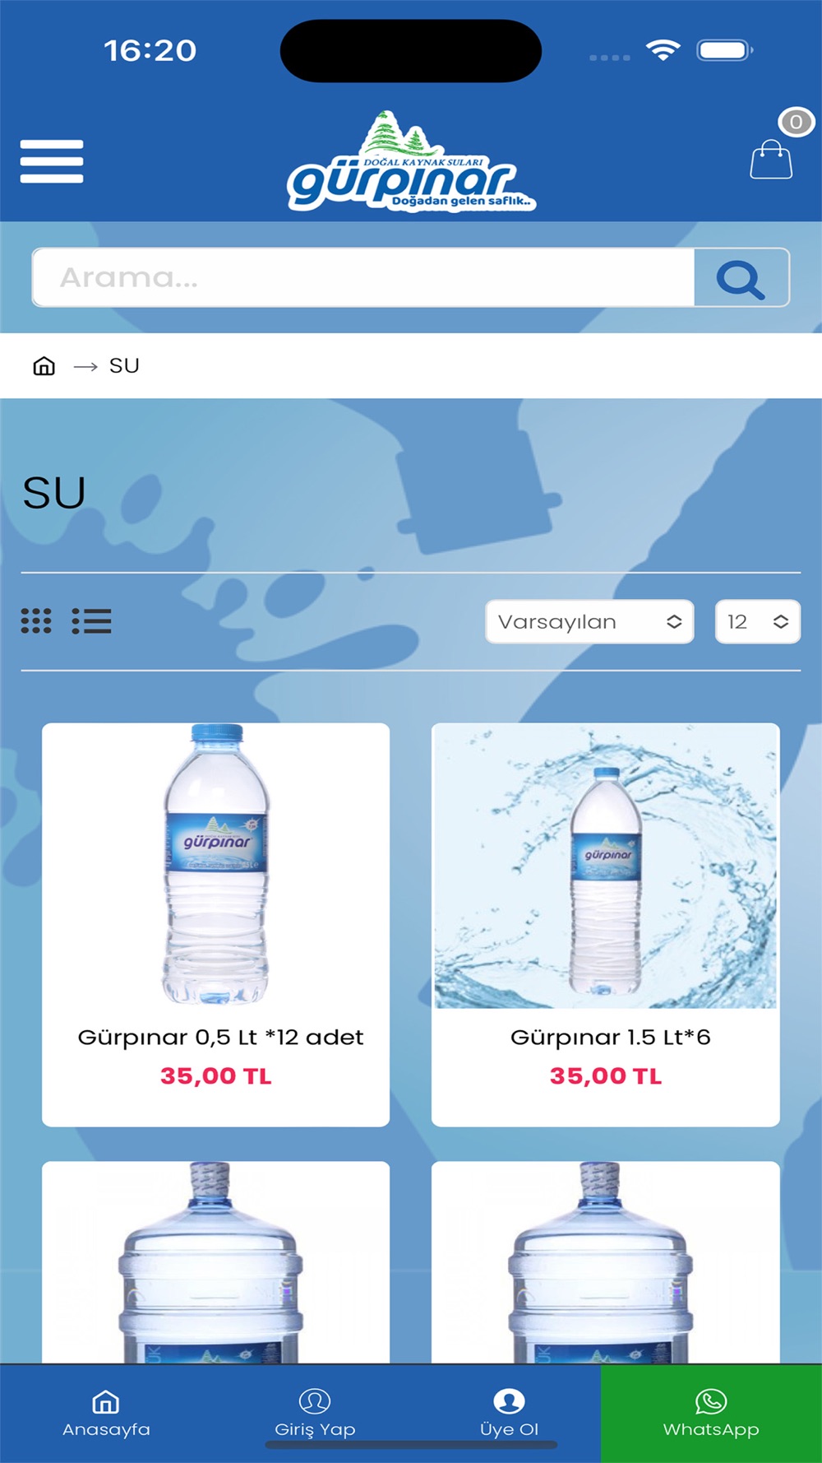Switch to list view layout
This screenshot has height=1463, width=822.
[91, 621]
